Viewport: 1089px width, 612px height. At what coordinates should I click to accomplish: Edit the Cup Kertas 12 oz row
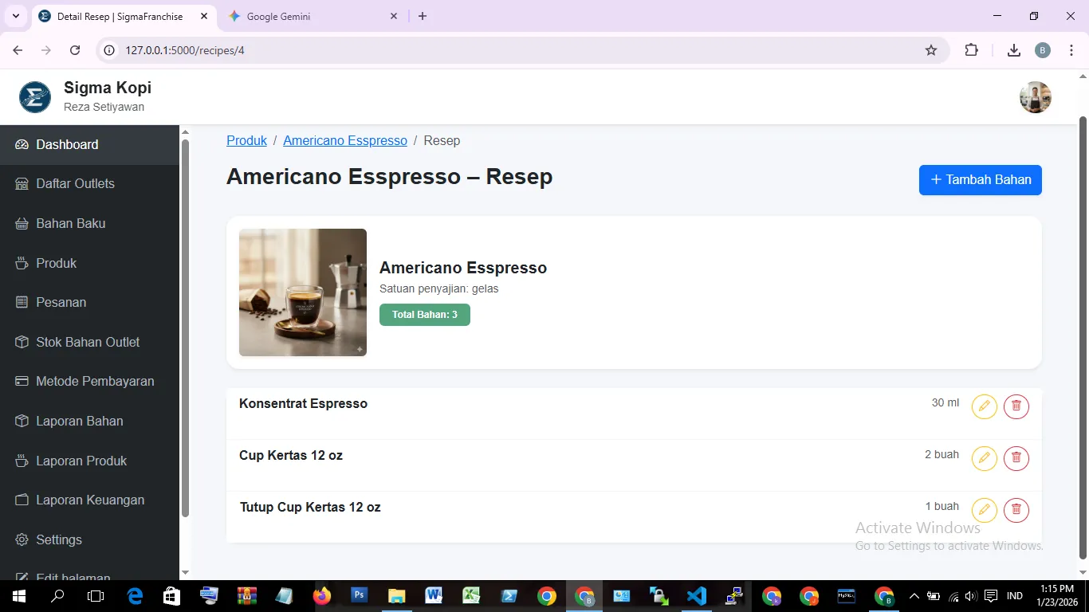(984, 458)
